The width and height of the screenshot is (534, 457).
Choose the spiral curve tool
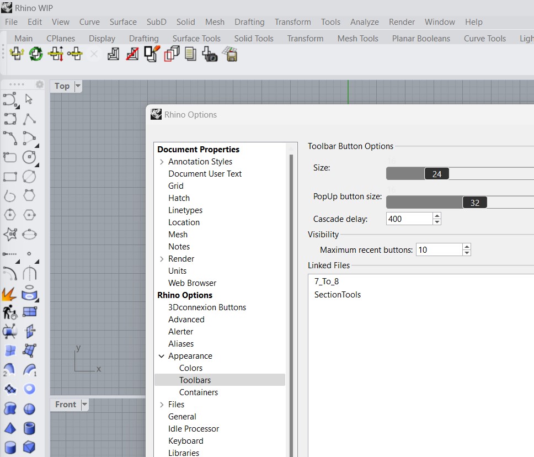(10, 196)
